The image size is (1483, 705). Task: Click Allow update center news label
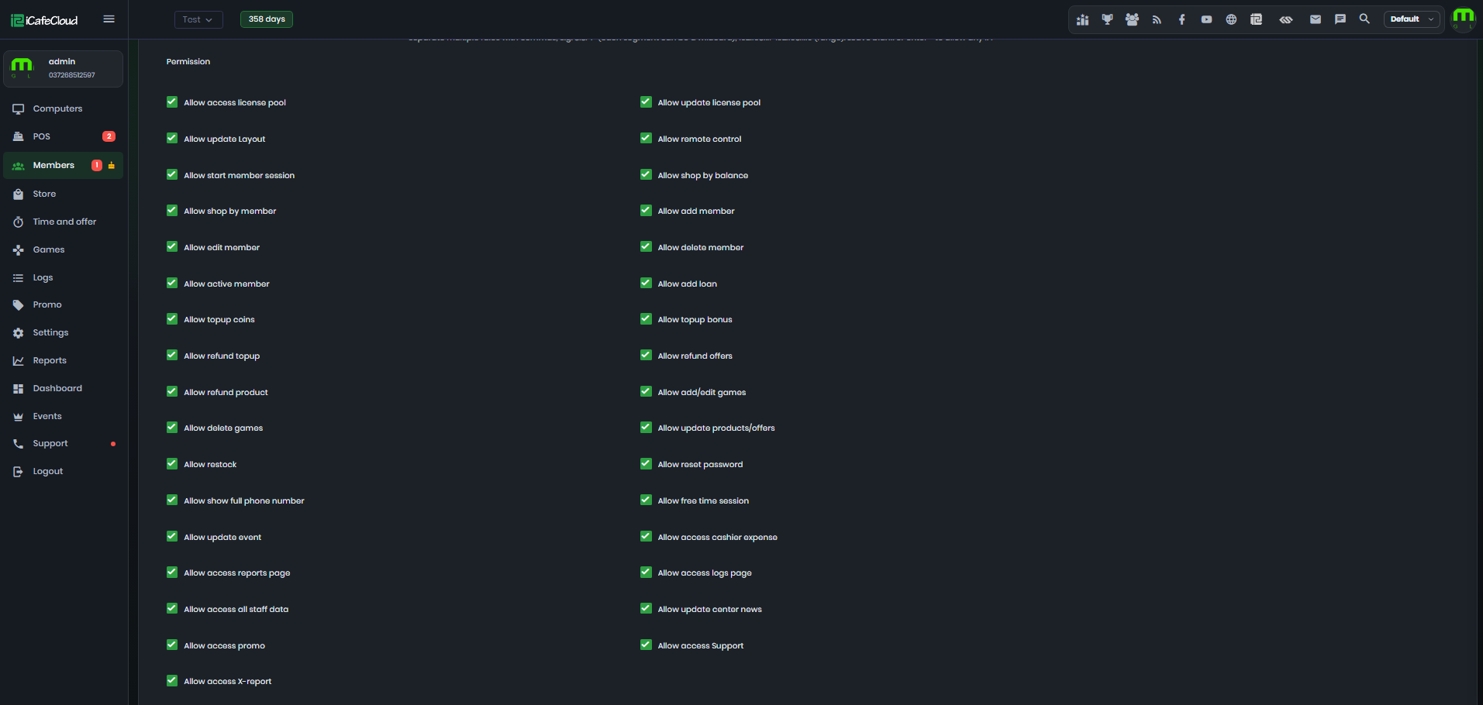[710, 610]
